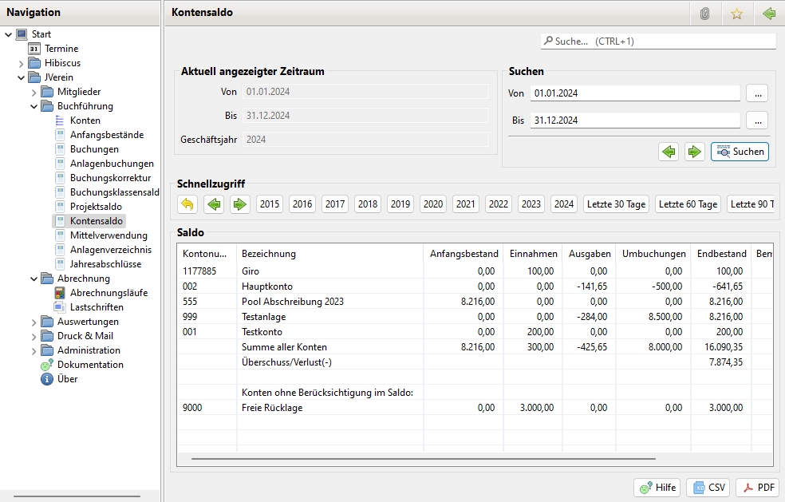
Task: Click the green back arrow in the title bar
Action: point(768,14)
